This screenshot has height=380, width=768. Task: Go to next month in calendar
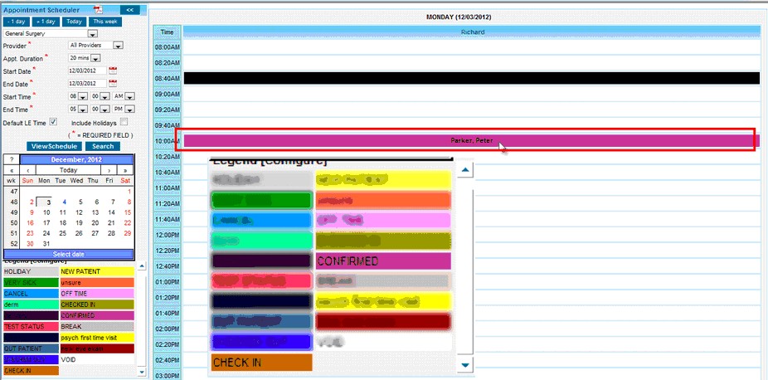111,169
